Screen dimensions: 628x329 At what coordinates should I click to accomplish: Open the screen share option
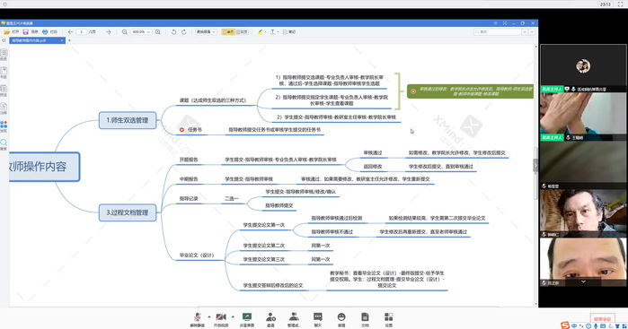(x=247, y=319)
